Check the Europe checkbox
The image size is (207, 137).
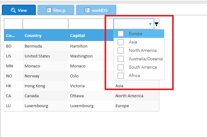[x=121, y=34]
